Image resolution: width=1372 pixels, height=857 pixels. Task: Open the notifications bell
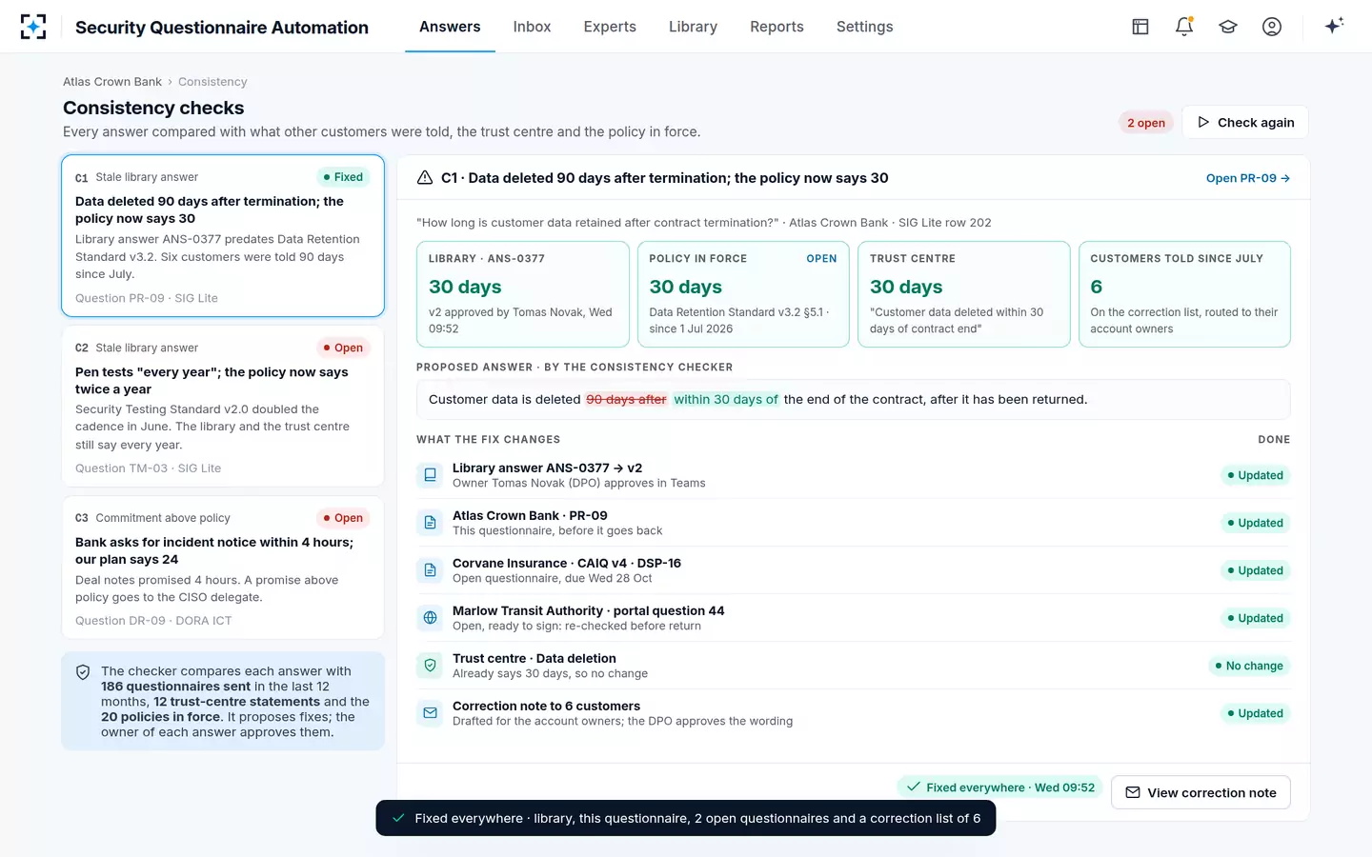(x=1184, y=27)
